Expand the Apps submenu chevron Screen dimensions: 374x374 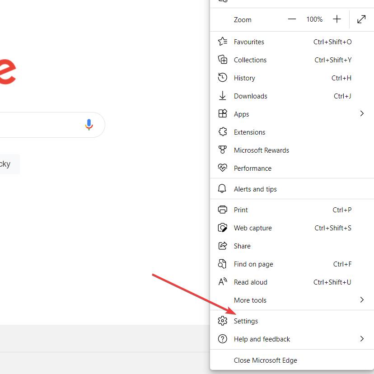[361, 114]
